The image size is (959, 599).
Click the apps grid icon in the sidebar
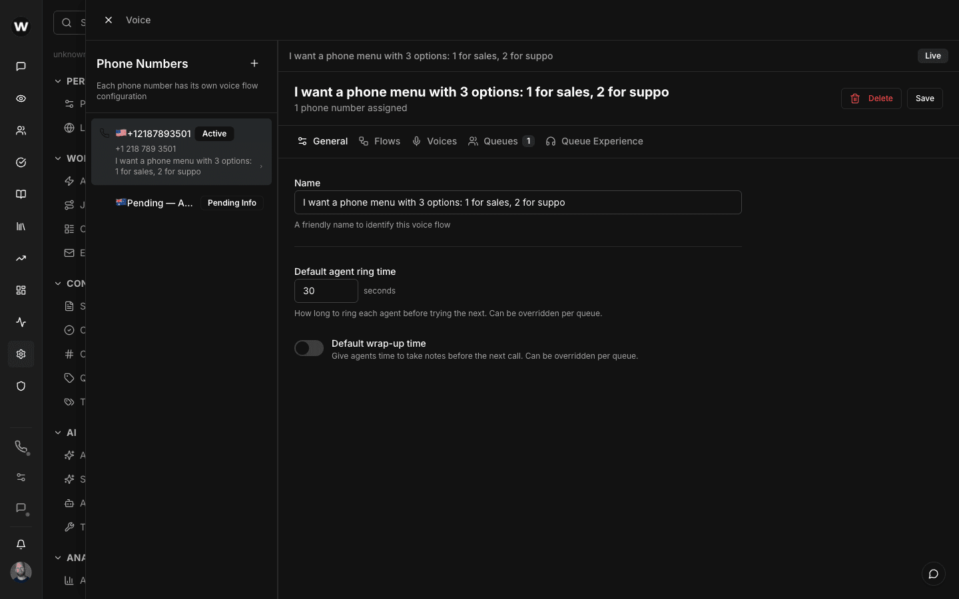[21, 290]
